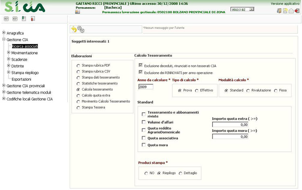Expand the Movimentazione tree node

click(8, 53)
